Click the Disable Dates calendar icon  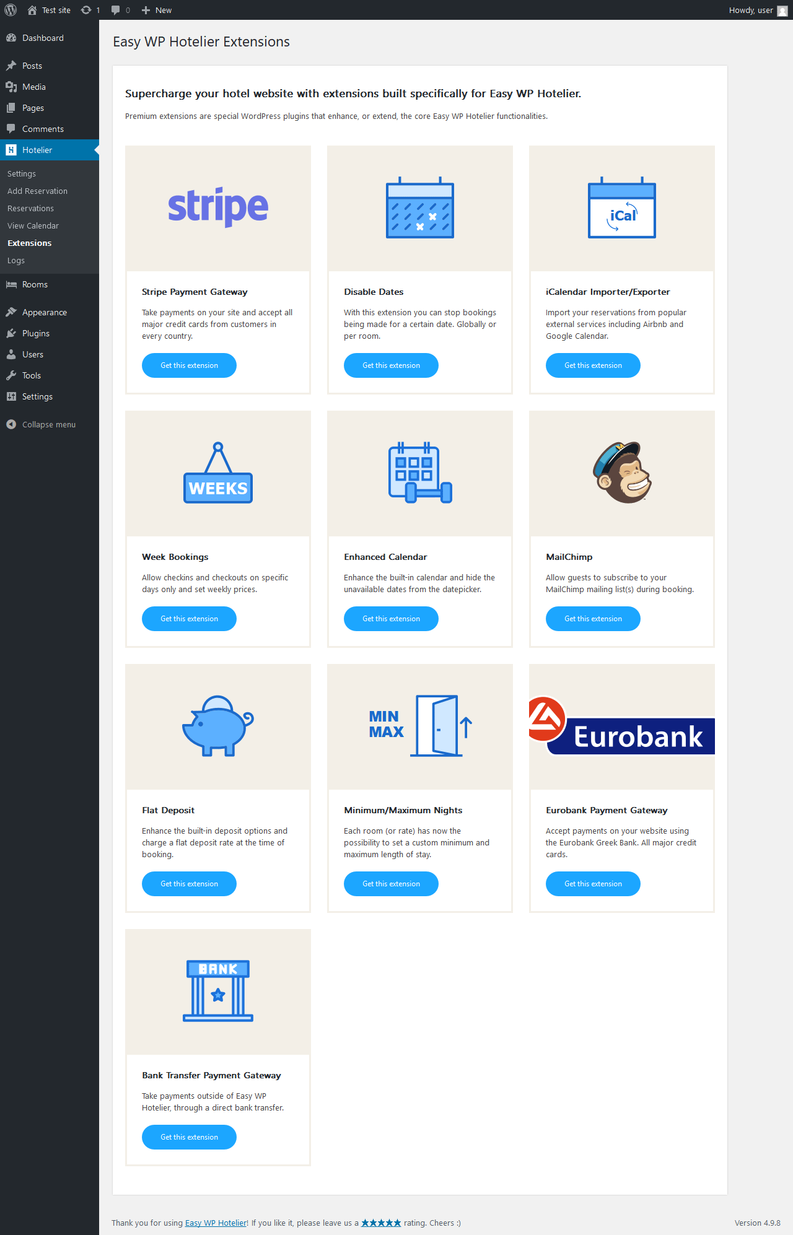coord(420,207)
